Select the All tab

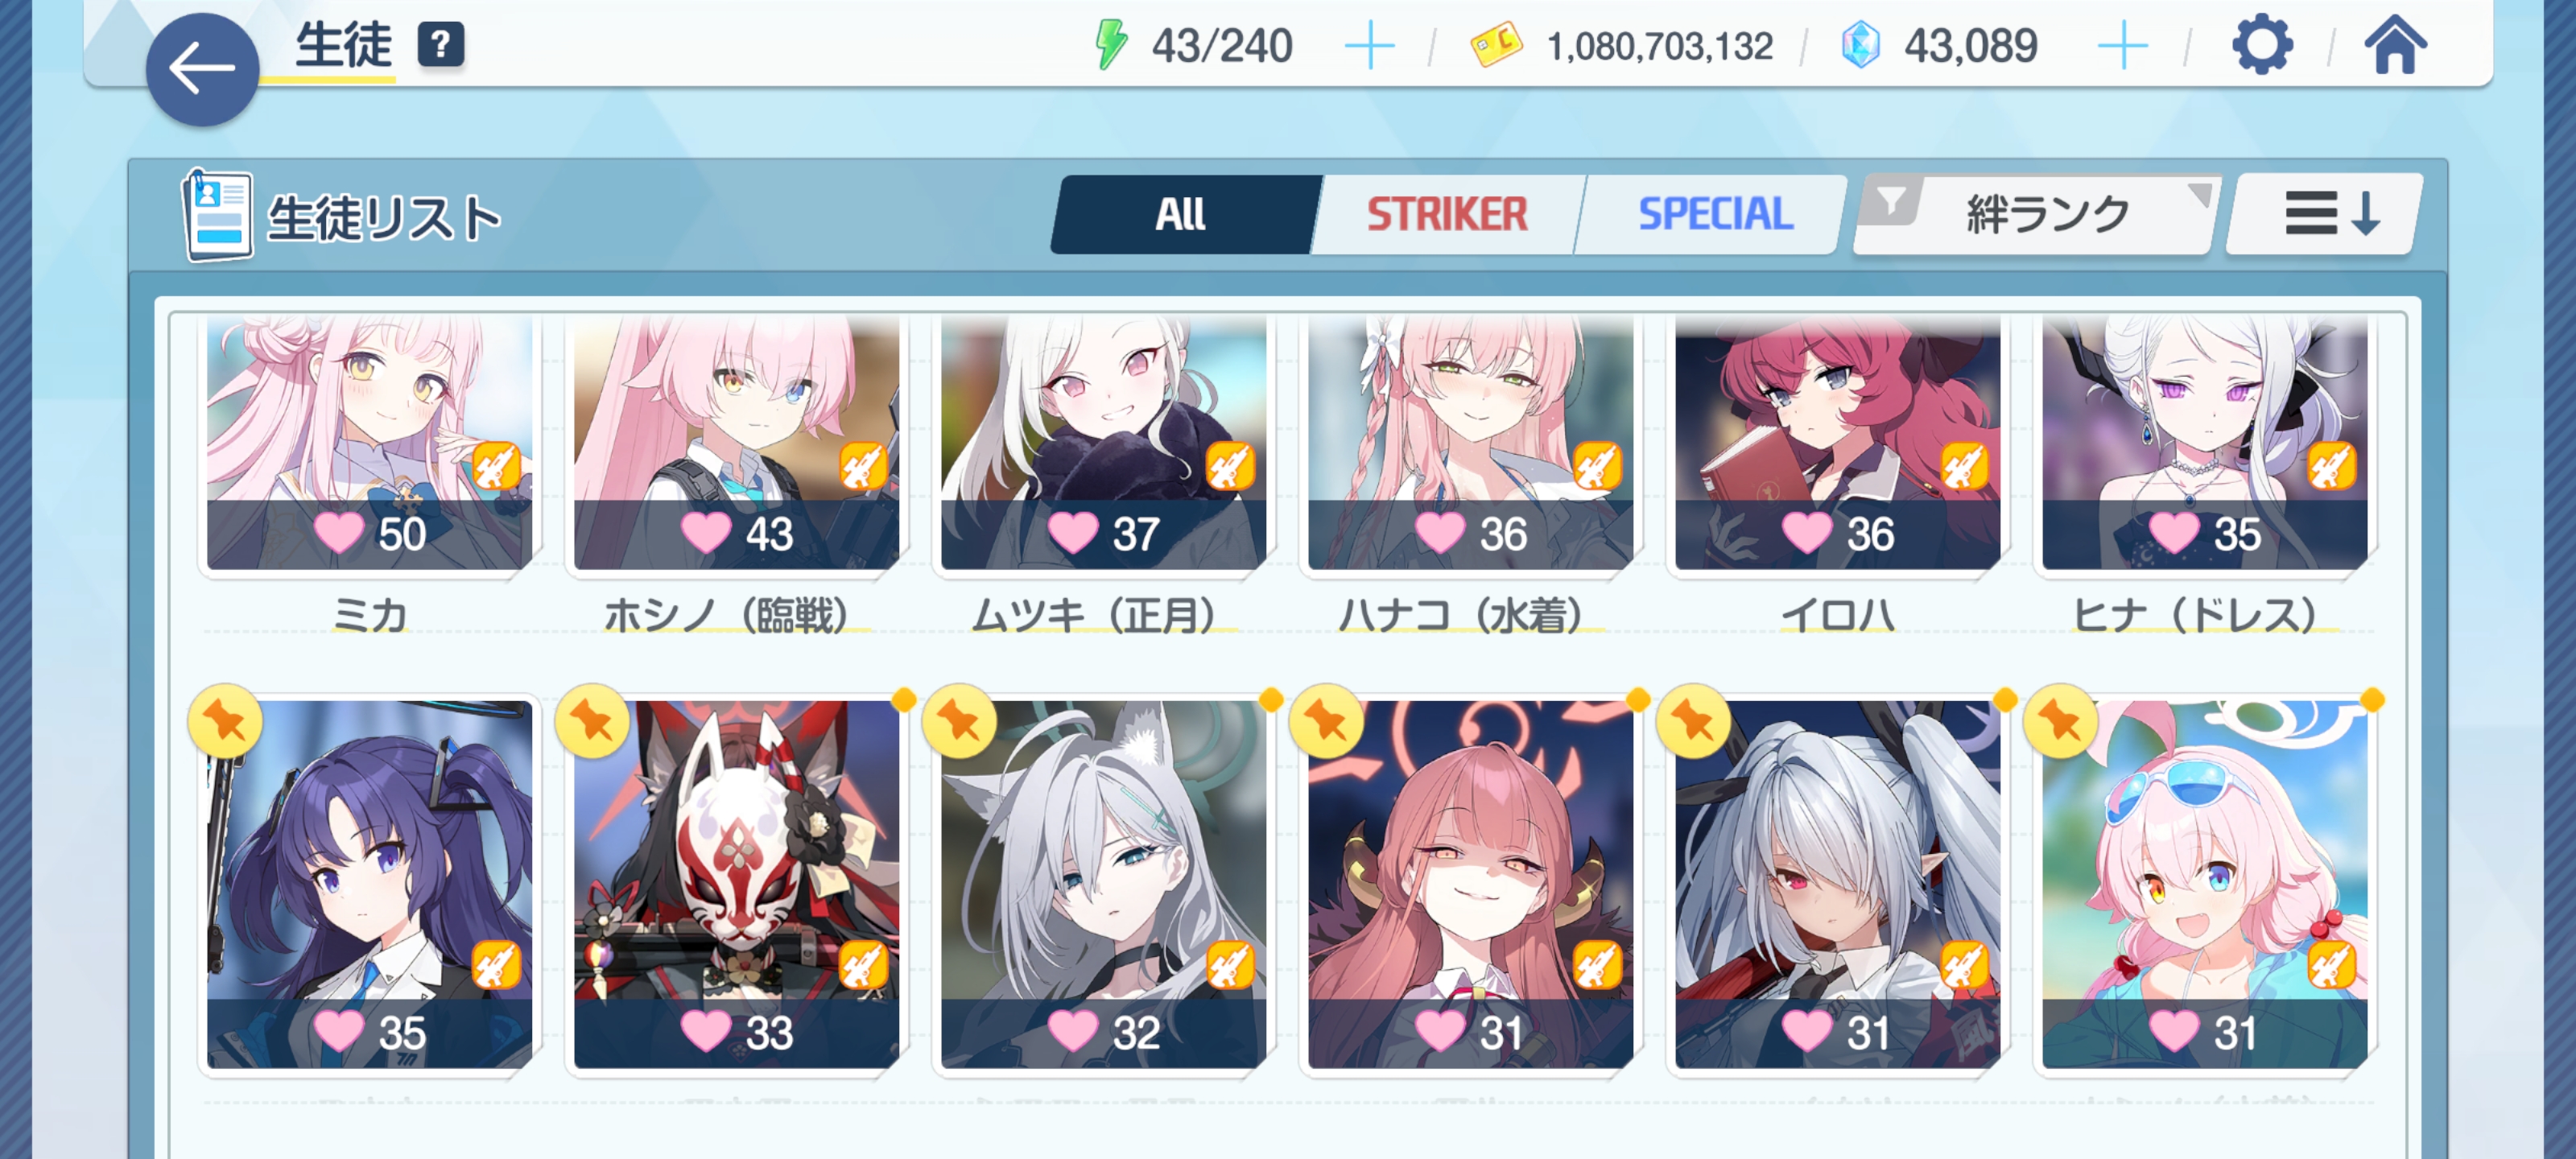(1183, 214)
